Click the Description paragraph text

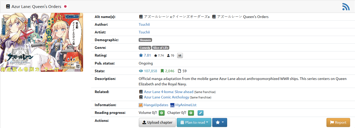coord(243,81)
